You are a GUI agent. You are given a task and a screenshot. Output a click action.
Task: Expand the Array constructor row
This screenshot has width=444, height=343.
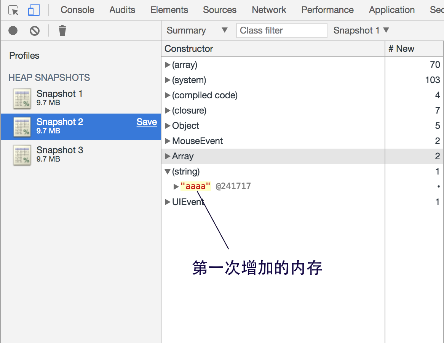pos(168,156)
